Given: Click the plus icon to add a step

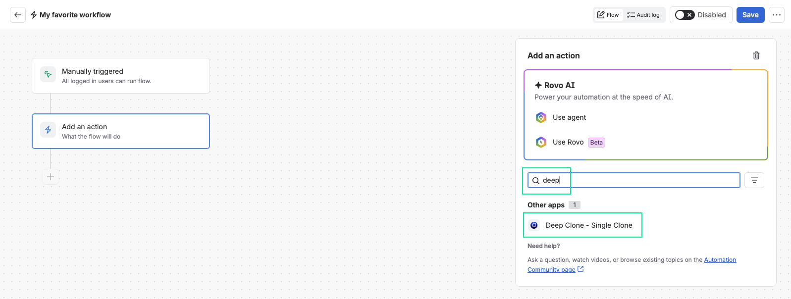Looking at the screenshot, I should coord(51,177).
